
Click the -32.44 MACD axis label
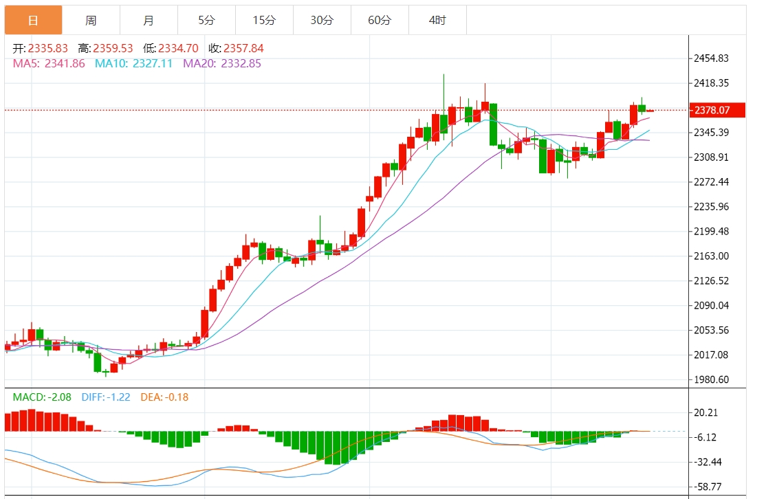pyautogui.click(x=708, y=462)
